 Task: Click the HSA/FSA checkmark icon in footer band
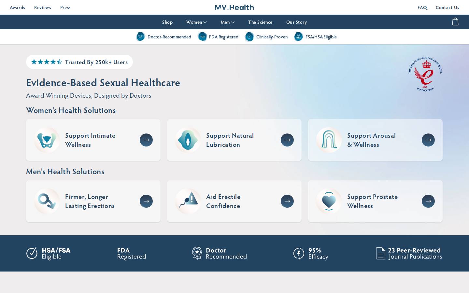[x=32, y=253]
